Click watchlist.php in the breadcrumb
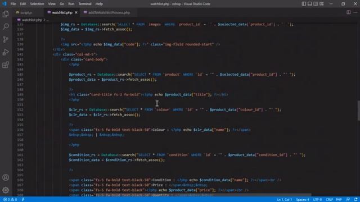The height and width of the screenshot is (202, 360). 31,20
